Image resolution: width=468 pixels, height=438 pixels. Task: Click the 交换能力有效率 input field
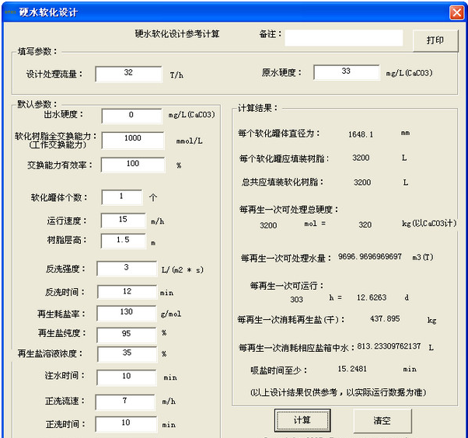(x=133, y=165)
